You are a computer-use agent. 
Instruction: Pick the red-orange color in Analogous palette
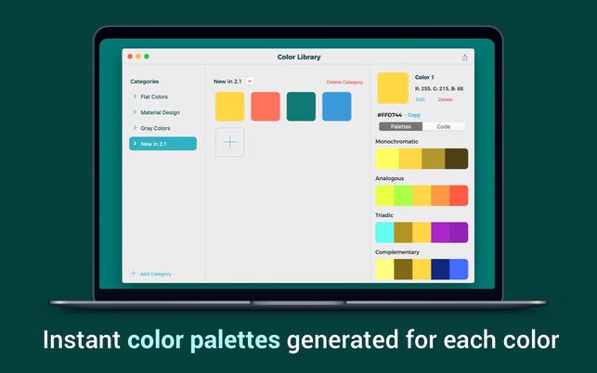point(459,196)
